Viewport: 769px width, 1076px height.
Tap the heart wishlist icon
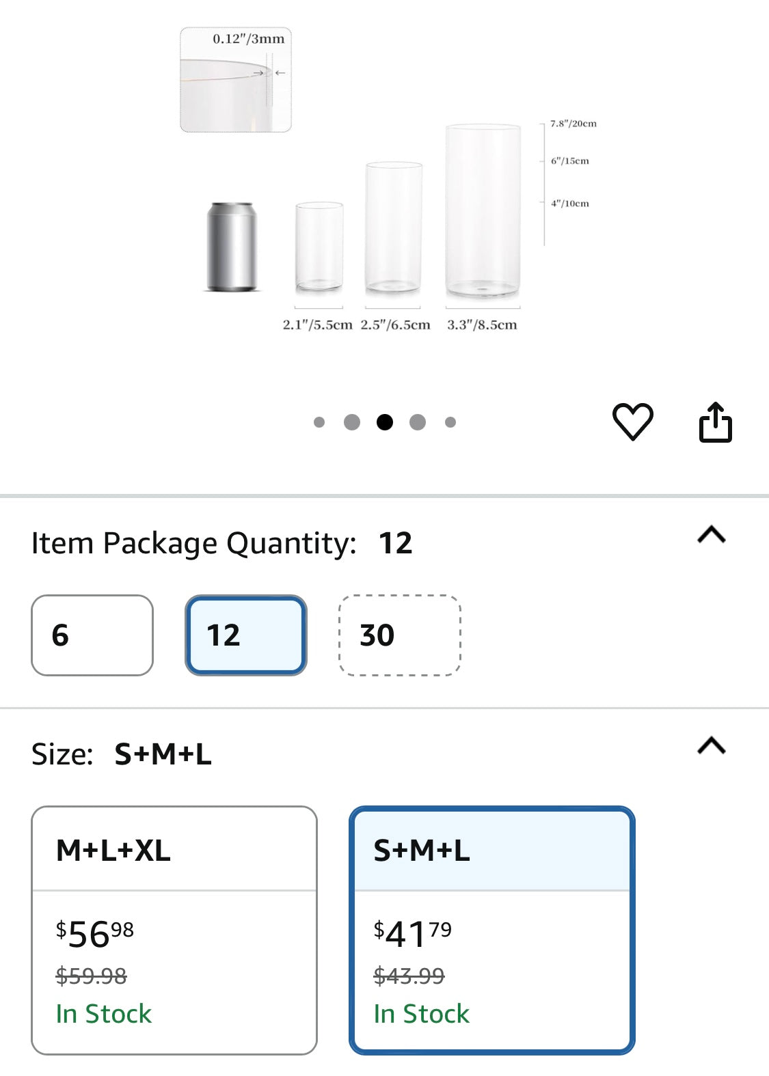pos(632,422)
